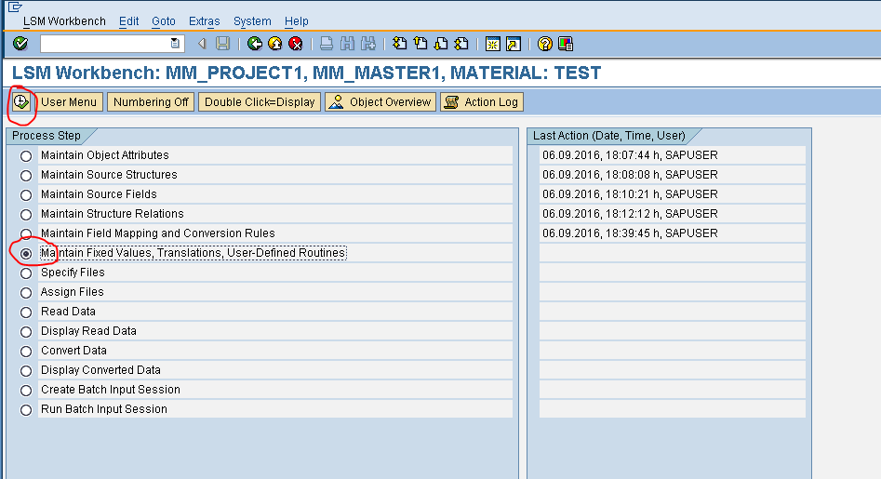Select Assign Files radio button
This screenshot has height=479, width=881.
pyautogui.click(x=26, y=293)
